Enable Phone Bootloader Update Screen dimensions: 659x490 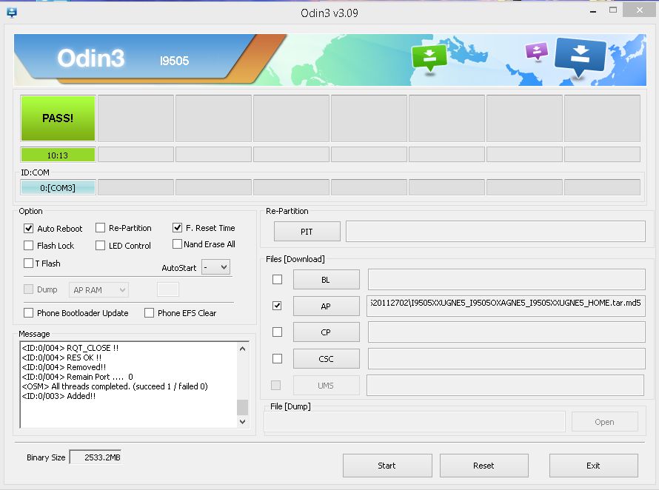29,313
